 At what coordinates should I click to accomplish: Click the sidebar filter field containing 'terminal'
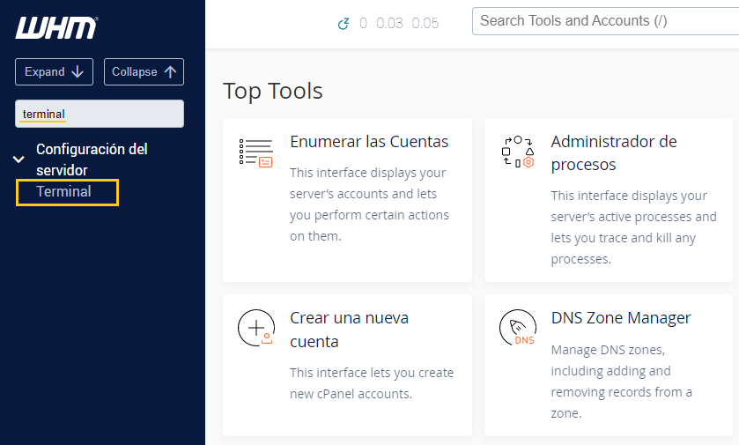pos(100,114)
